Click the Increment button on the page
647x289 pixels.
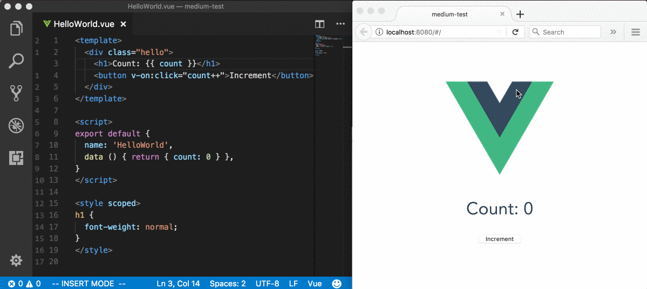(x=499, y=239)
